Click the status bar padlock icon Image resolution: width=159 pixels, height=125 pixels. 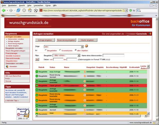tap(154, 122)
